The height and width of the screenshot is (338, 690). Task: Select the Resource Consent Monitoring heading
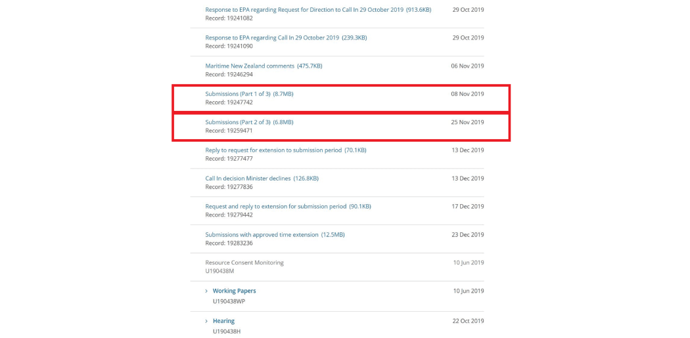(244, 263)
